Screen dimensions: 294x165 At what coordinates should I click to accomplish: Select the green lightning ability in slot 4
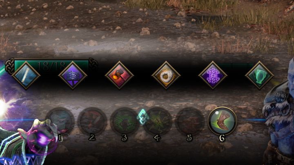157,121
